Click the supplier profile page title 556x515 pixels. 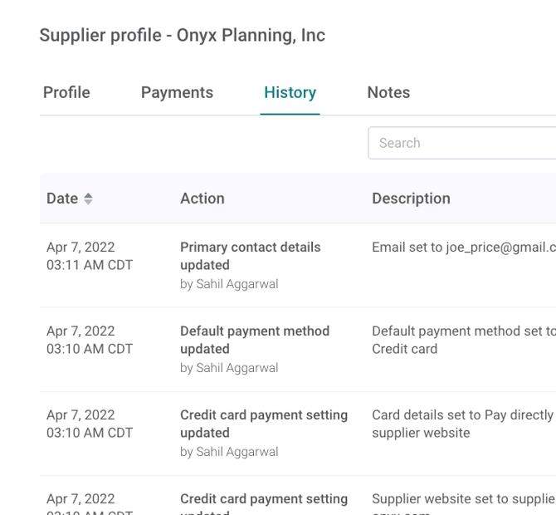183,35
